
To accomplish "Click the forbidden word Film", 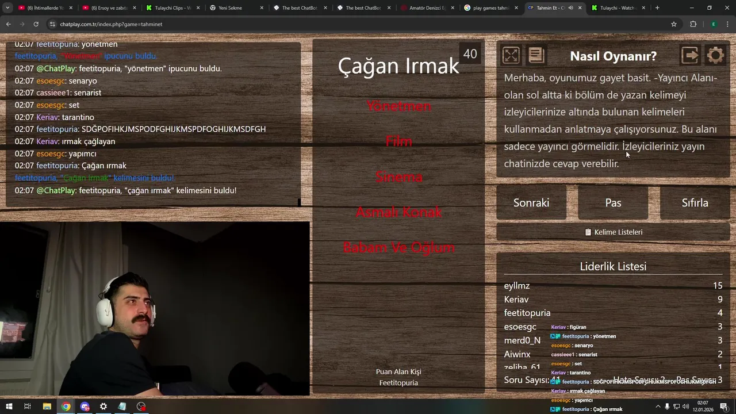I will coord(398,141).
